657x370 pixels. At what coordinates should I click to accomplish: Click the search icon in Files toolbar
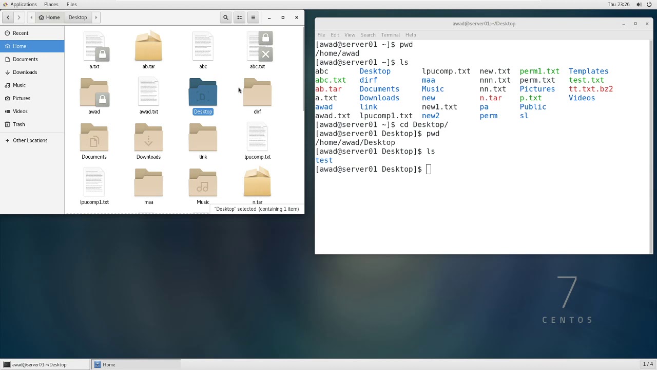click(x=225, y=17)
